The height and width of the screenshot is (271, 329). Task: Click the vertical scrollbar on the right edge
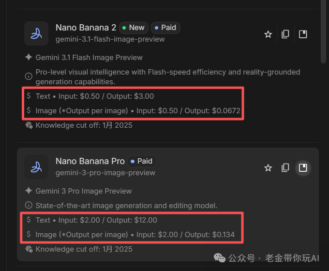(324, 34)
